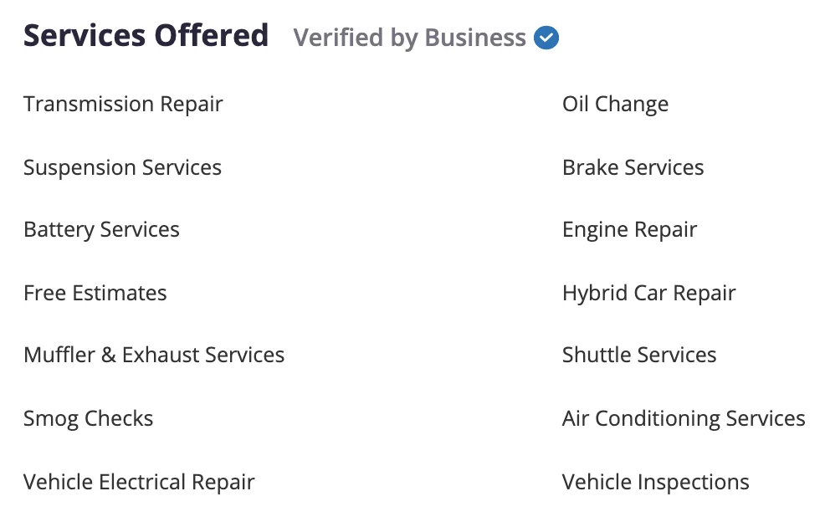The image size is (825, 527).
Task: Choose the Smog Checks service
Action: tap(89, 418)
